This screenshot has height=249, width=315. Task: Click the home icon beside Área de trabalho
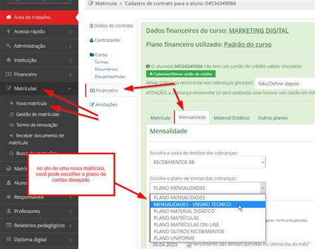click(9, 17)
